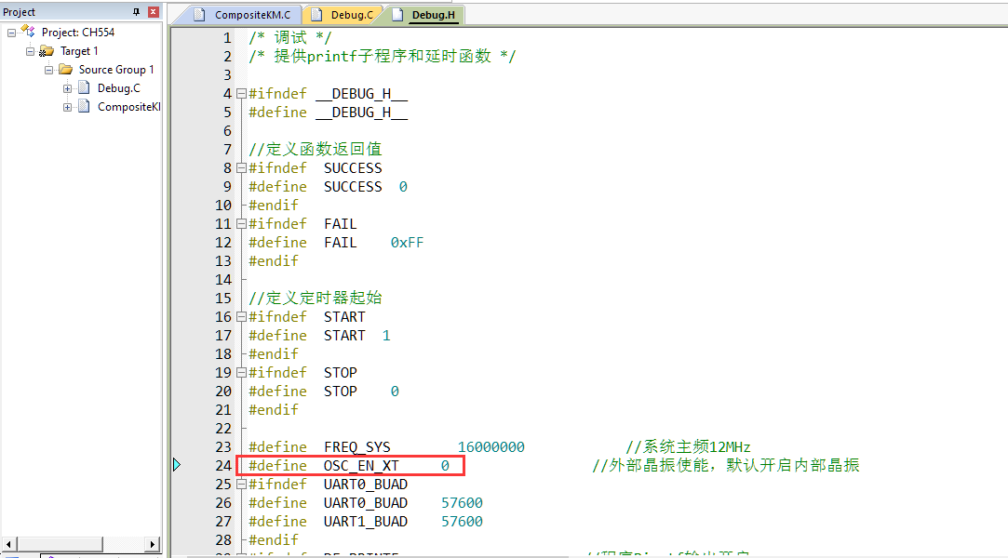Image resolution: width=1008 pixels, height=558 pixels.
Task: Click the Target 1 folder icon
Action: 47,51
